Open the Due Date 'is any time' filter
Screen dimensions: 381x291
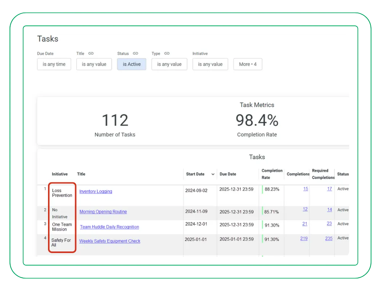pyautogui.click(x=54, y=64)
